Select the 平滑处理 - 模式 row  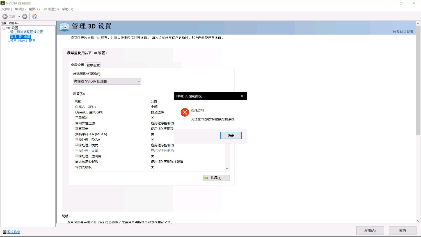(149, 145)
